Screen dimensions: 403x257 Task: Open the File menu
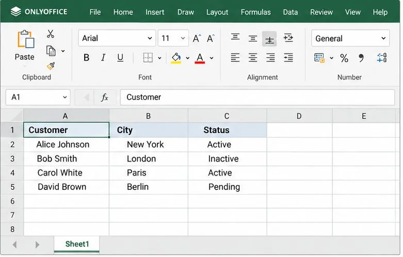point(95,12)
